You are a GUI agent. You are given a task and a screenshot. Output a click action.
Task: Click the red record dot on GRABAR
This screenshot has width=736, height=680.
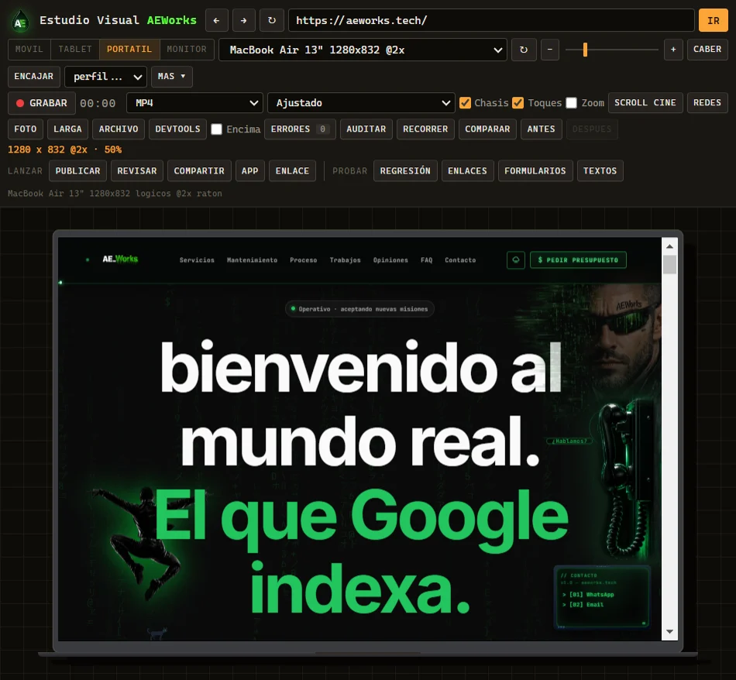coord(19,103)
